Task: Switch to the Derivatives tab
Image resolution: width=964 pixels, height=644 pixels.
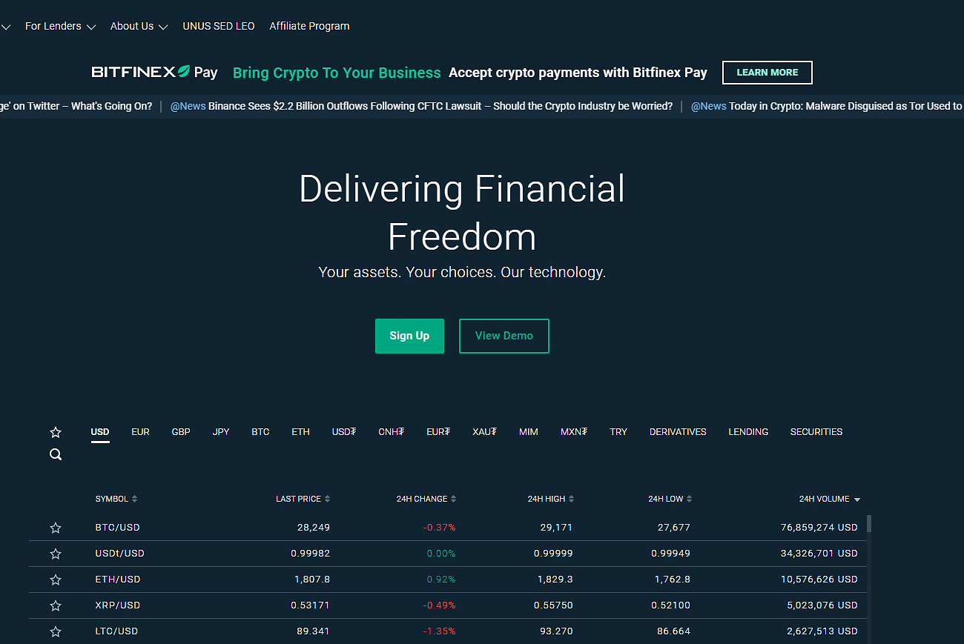Action: [x=678, y=432]
